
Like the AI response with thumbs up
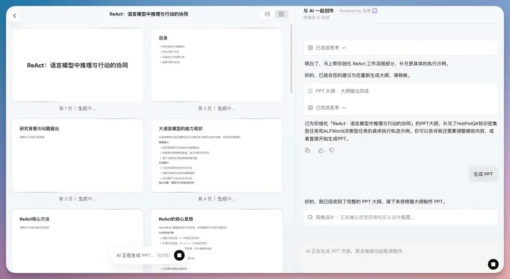(x=321, y=150)
